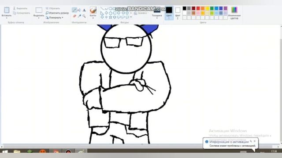Select the Fill with color bucket tool
282x158 pixels.
pyautogui.click(x=79, y=10)
